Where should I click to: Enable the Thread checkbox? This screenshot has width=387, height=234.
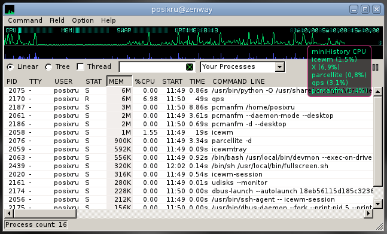click(80, 66)
